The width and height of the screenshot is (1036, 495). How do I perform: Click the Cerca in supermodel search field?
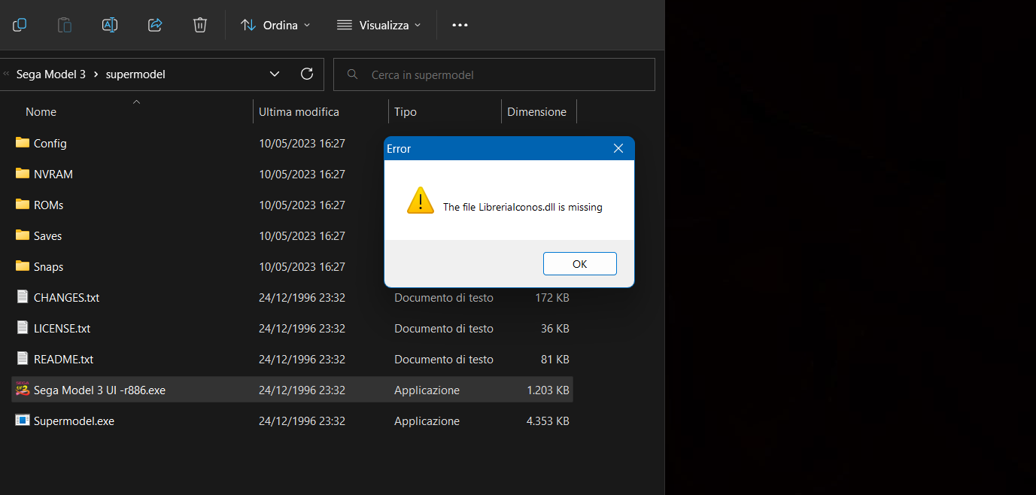pyautogui.click(x=494, y=74)
